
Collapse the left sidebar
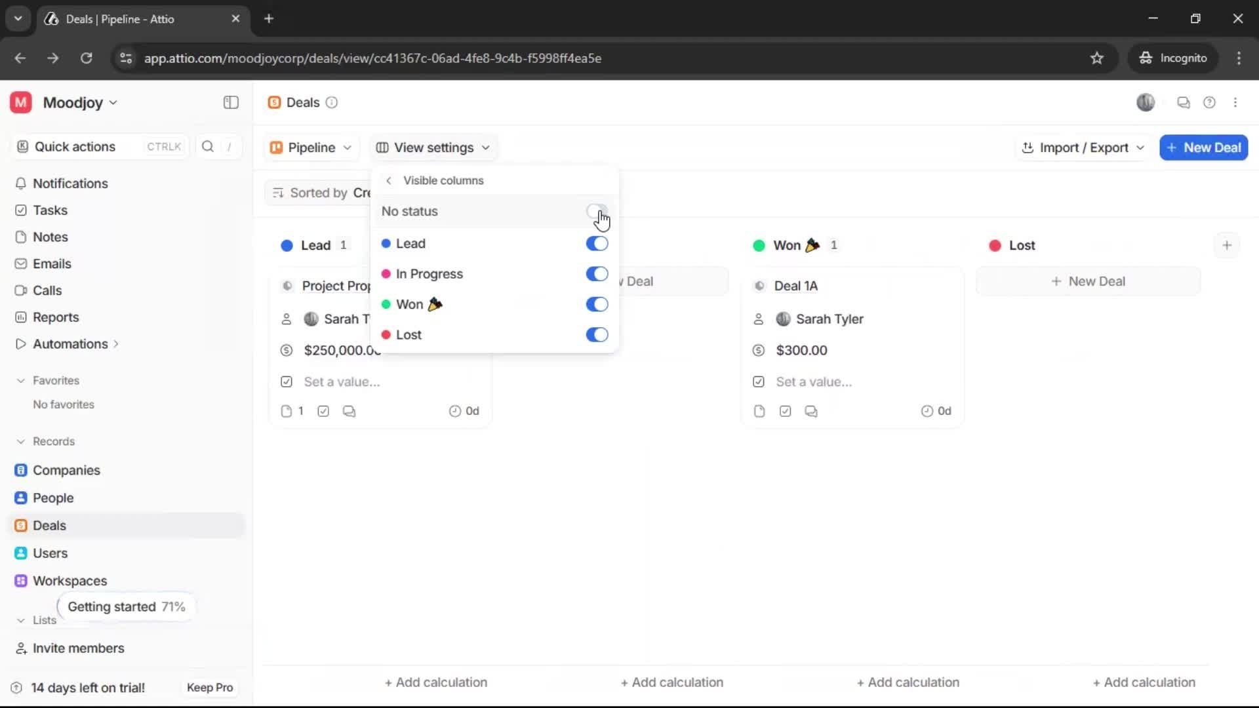230,102
